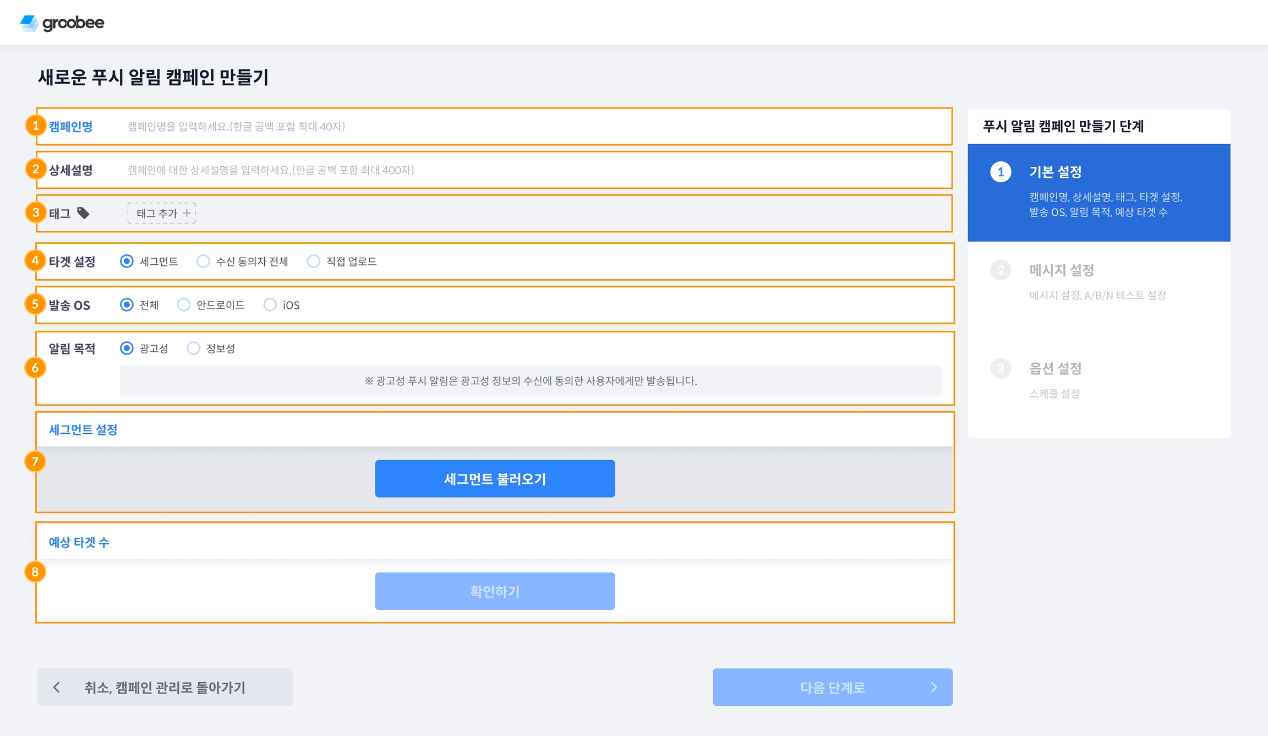Open the 옵션 설정 step
Screen dimensions: 1268x736
(x=1055, y=368)
